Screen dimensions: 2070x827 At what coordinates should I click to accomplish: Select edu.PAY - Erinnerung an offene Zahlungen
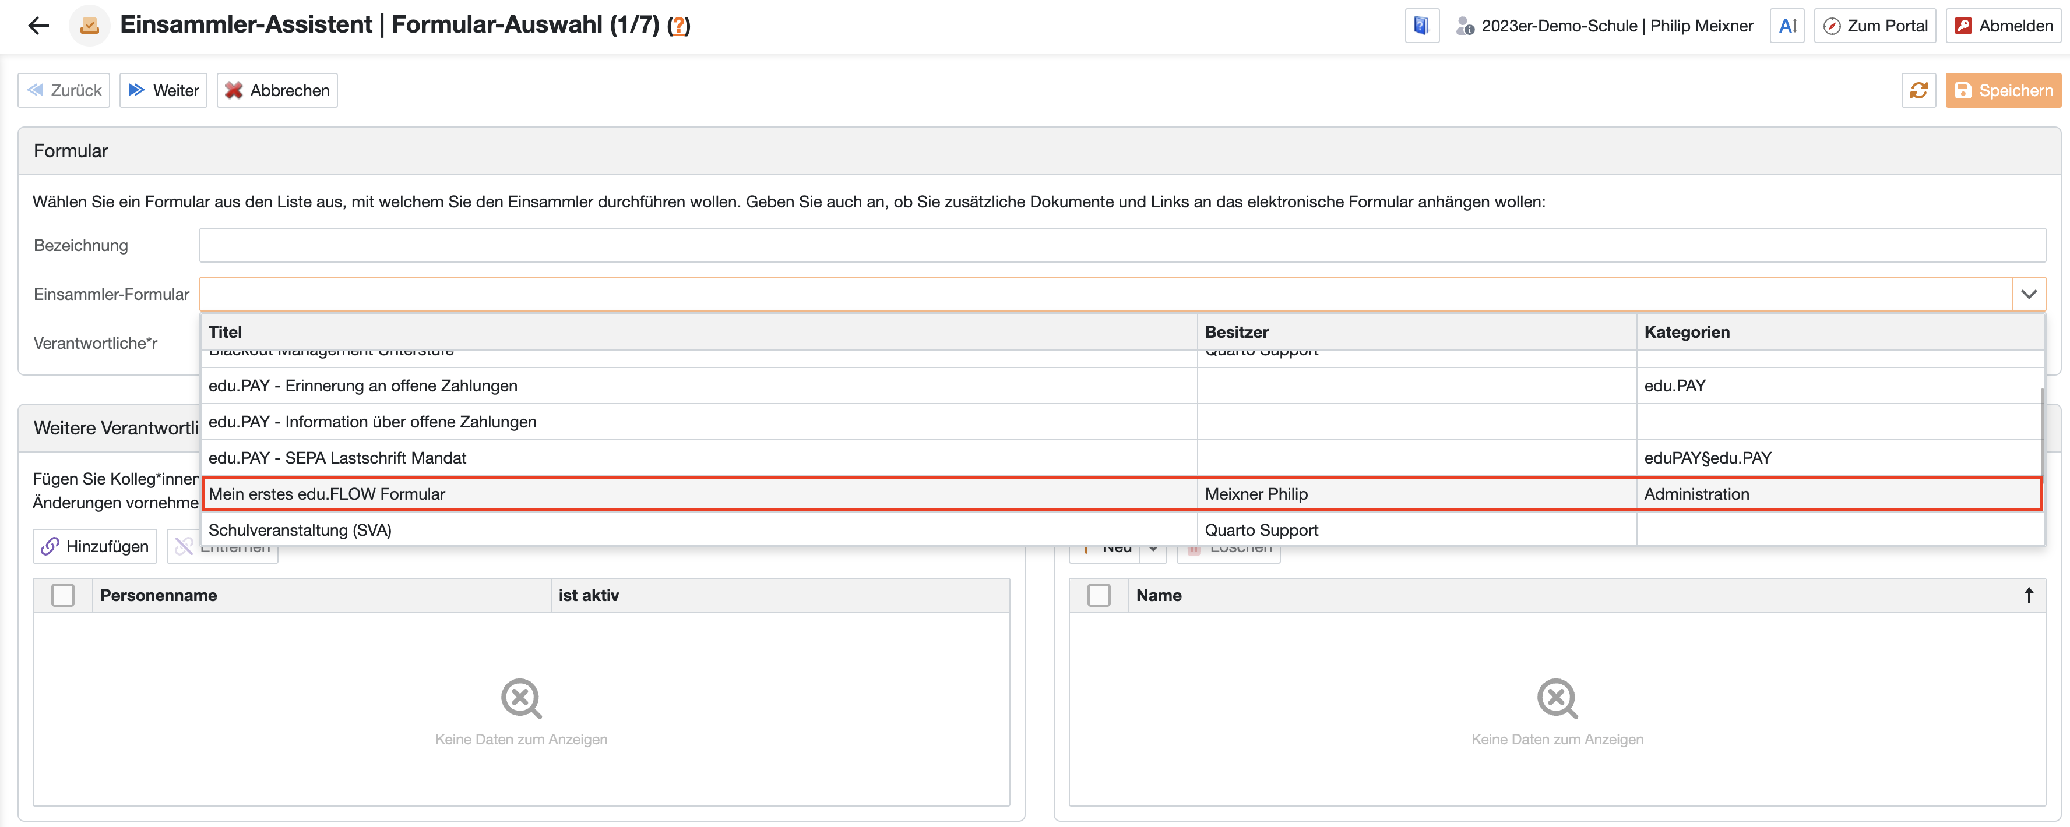(x=362, y=386)
